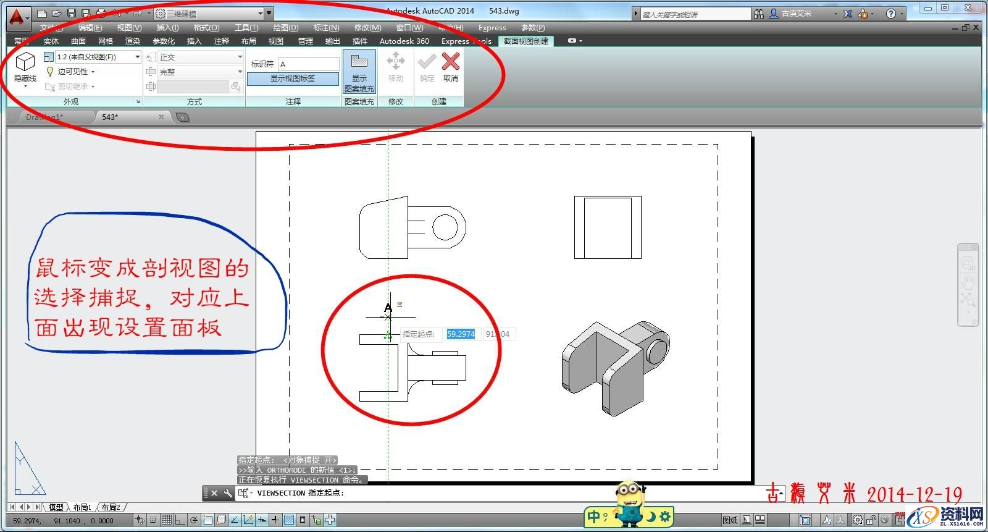Open the 绘图(D) menu
988x532 pixels.
click(x=285, y=28)
